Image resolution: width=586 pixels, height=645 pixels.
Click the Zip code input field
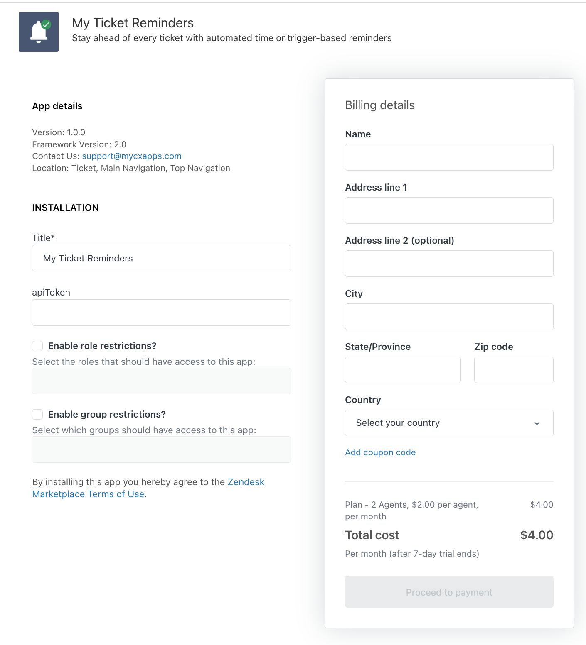point(514,370)
